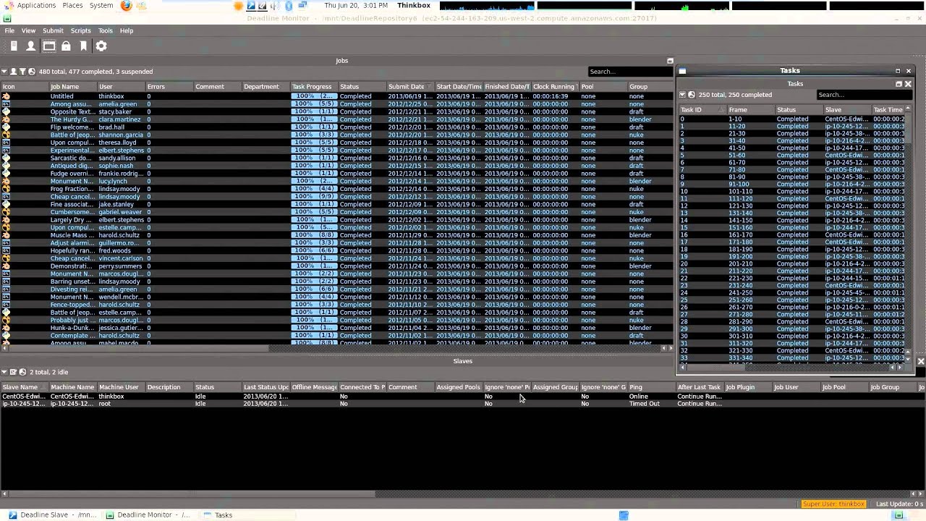926x521 pixels.
Task: Click the settings gear toolbar icon
Action: pos(101,46)
